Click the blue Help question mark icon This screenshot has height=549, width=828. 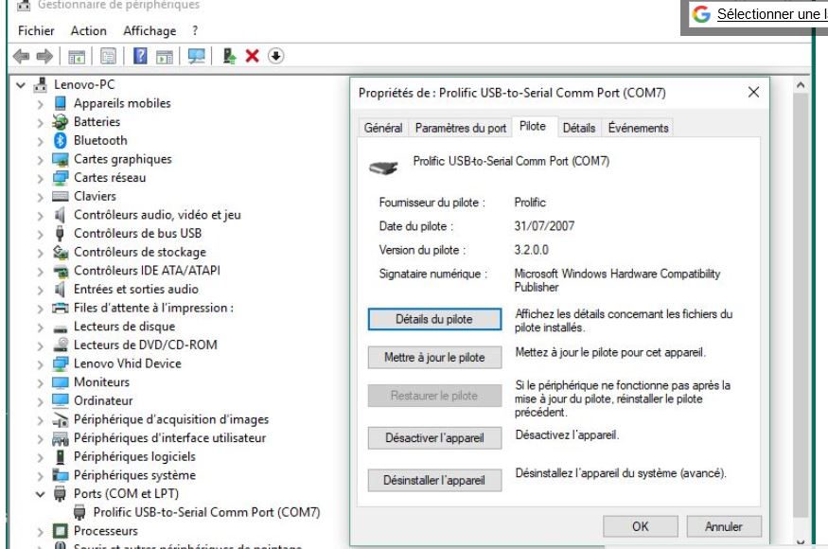pos(140,56)
